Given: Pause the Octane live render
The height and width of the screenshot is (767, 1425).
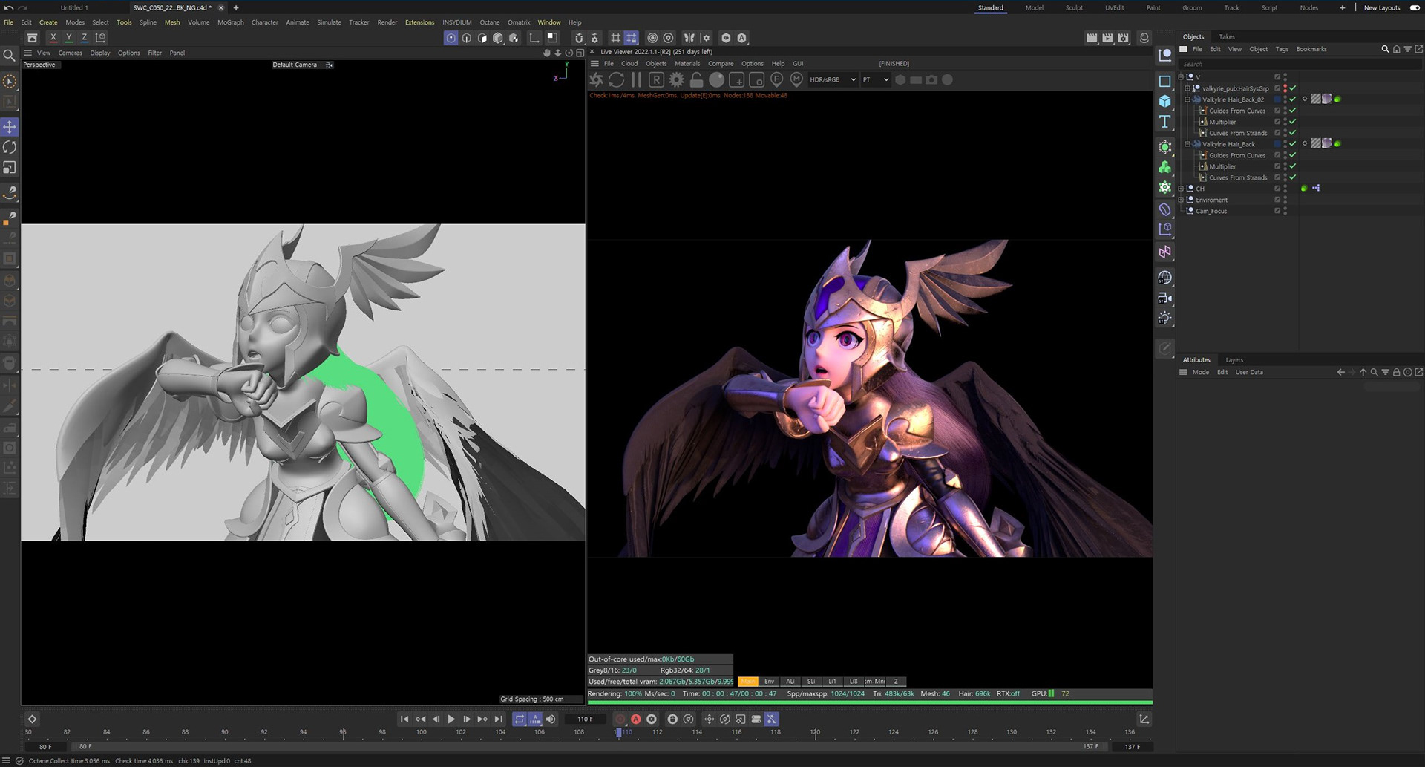Looking at the screenshot, I should 637,79.
